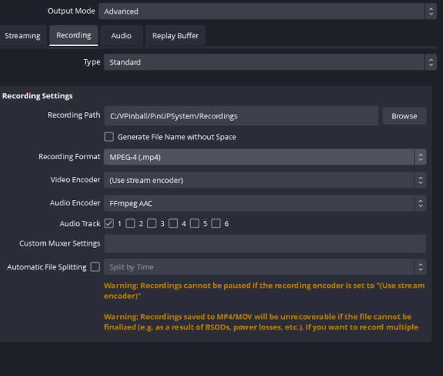The height and width of the screenshot is (376, 443).
Task: Switch to the Streaming tab
Action: 23,36
